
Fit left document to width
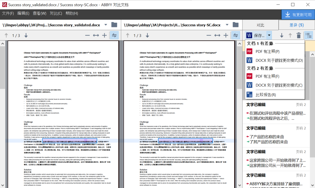[96, 36]
